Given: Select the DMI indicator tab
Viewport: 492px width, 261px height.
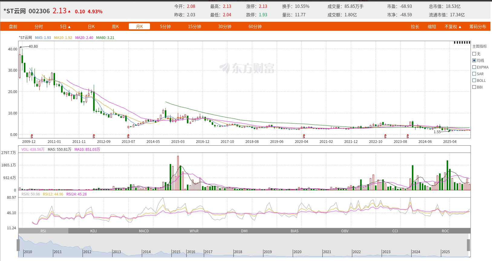Looking at the screenshot, I should click(244, 231).
